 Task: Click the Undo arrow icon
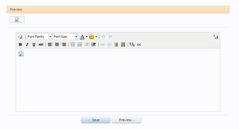103,37
